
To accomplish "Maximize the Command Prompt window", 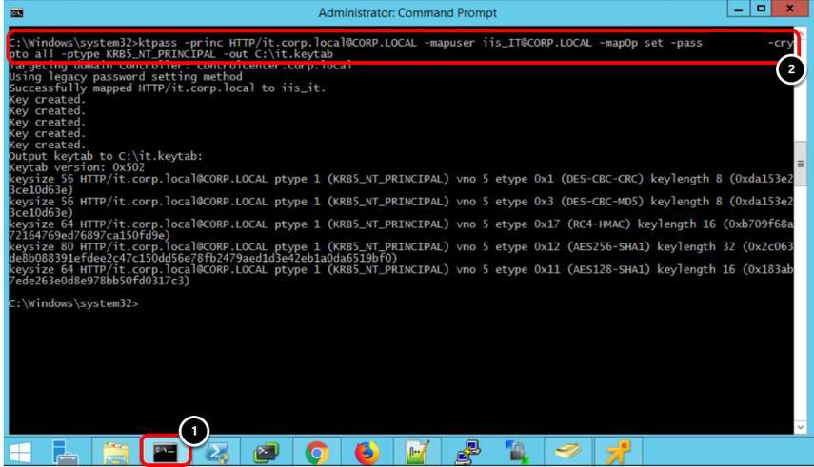I will [x=761, y=9].
